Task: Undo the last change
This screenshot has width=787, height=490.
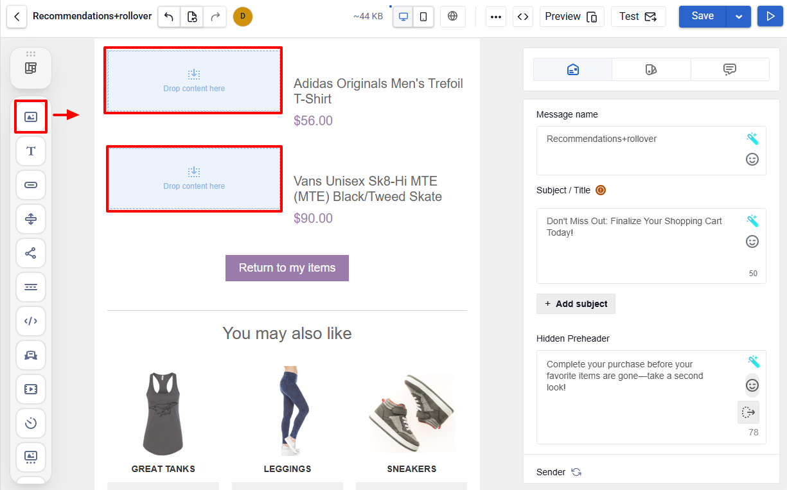Action: coord(169,17)
